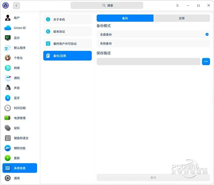The width and height of the screenshot is (214, 185).
Task: Open 时间日期 clock icon
Action: (x=7, y=108)
